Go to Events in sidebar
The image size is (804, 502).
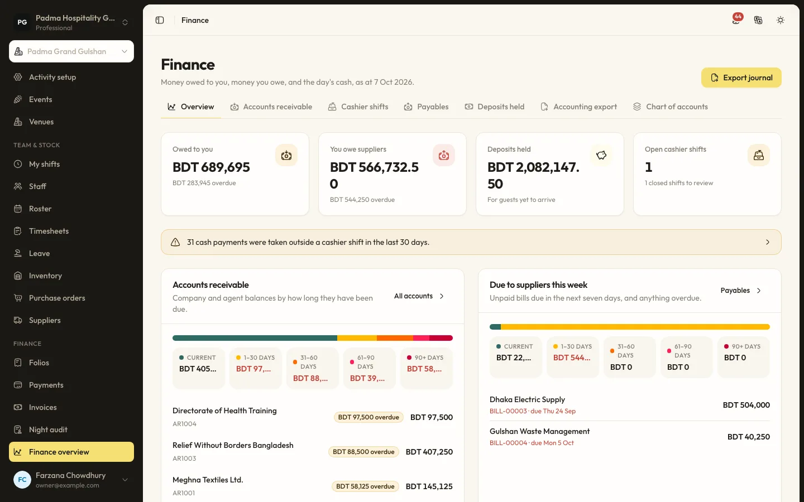pos(71,99)
